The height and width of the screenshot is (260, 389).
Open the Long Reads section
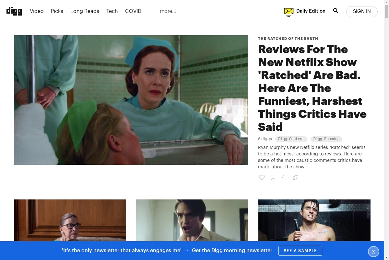click(85, 11)
